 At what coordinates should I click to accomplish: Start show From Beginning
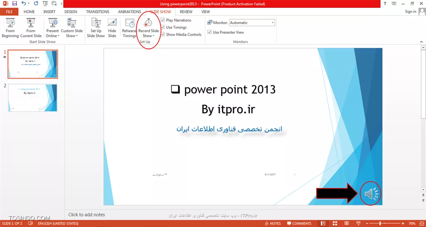coord(10,28)
